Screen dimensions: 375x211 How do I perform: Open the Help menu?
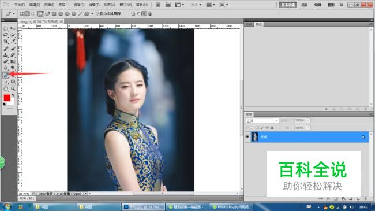(142, 5)
